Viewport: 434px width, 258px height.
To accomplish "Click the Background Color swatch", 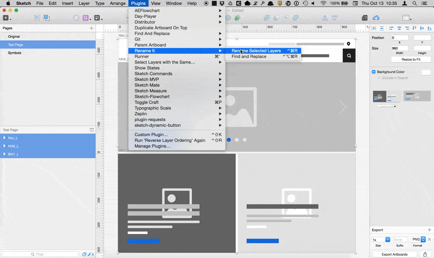I will [426, 72].
